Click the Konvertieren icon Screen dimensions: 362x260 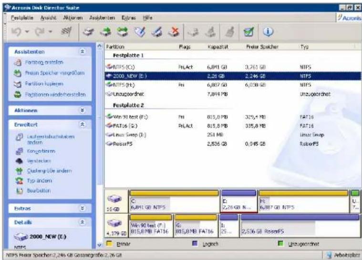[20, 151]
